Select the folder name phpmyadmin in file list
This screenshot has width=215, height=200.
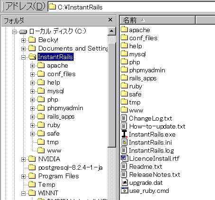click(x=147, y=70)
